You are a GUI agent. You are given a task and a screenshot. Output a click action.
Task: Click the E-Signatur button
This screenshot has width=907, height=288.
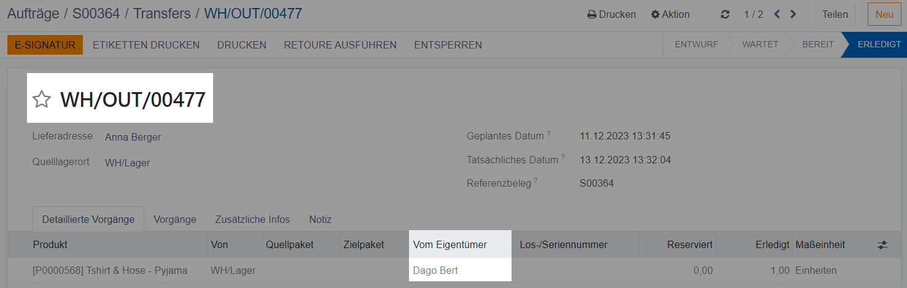45,45
